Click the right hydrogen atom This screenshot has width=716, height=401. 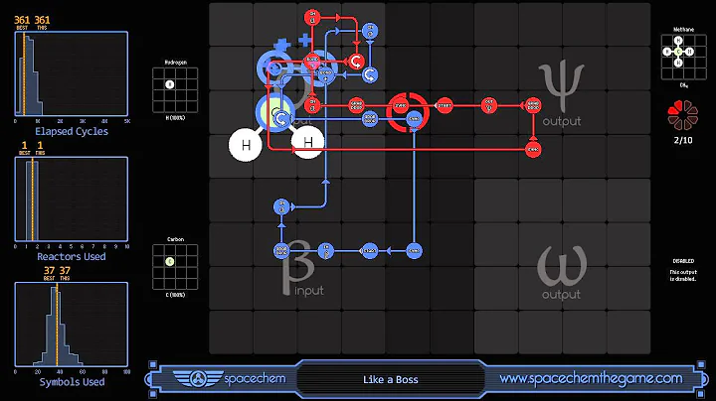coord(307,142)
